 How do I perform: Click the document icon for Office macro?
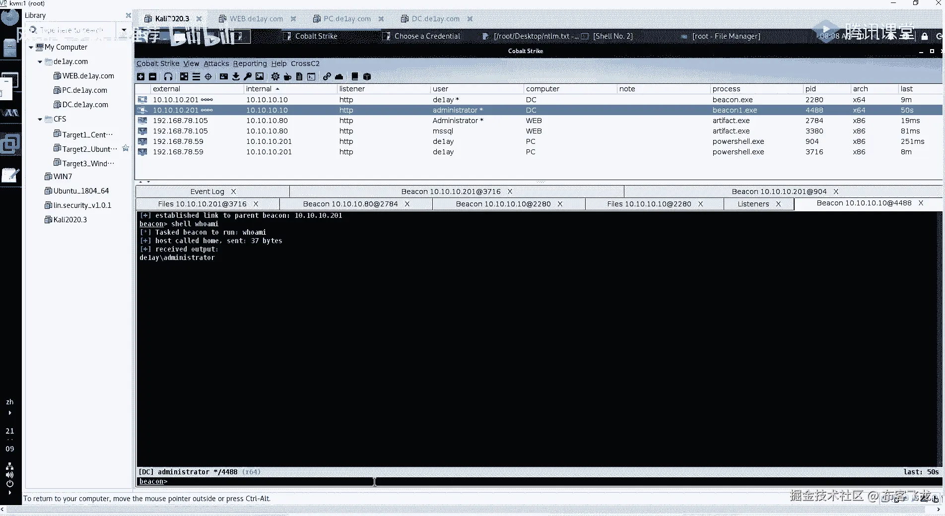[x=299, y=76]
